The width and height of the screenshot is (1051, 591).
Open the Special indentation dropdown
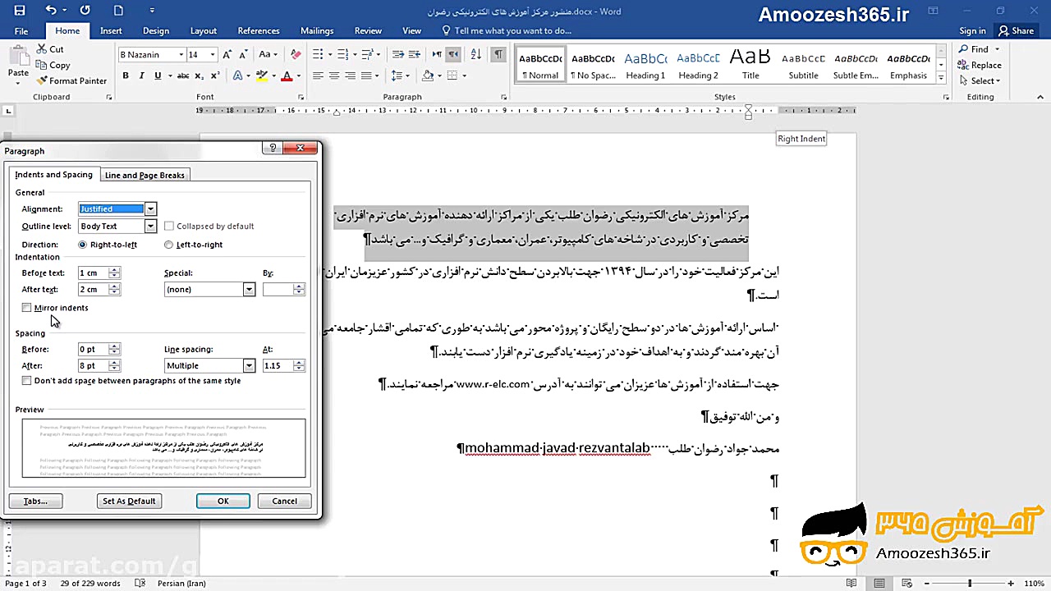pos(249,289)
